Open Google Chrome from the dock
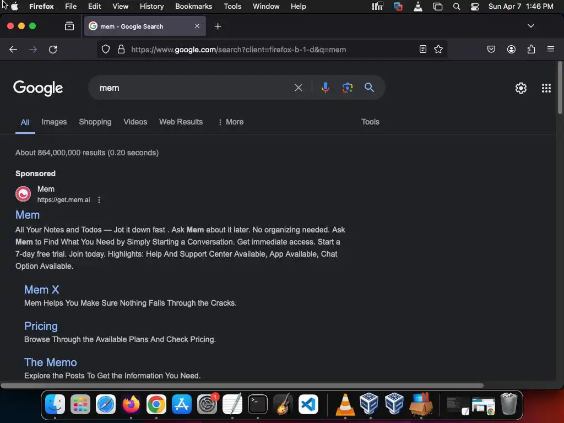The width and height of the screenshot is (564, 423). 156,404
